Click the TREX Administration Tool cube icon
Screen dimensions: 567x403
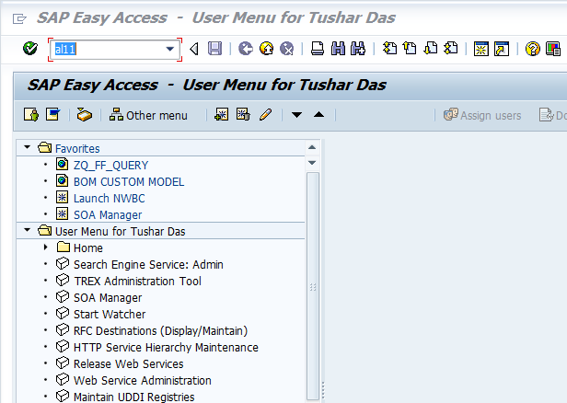tap(63, 280)
